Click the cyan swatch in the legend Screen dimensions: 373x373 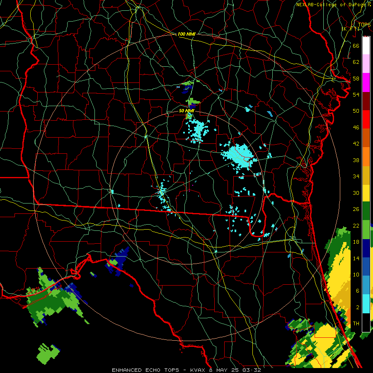tap(366, 304)
